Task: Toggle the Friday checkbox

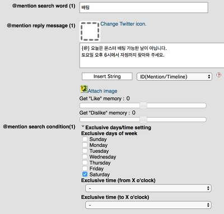Action: pyautogui.click(x=85, y=168)
